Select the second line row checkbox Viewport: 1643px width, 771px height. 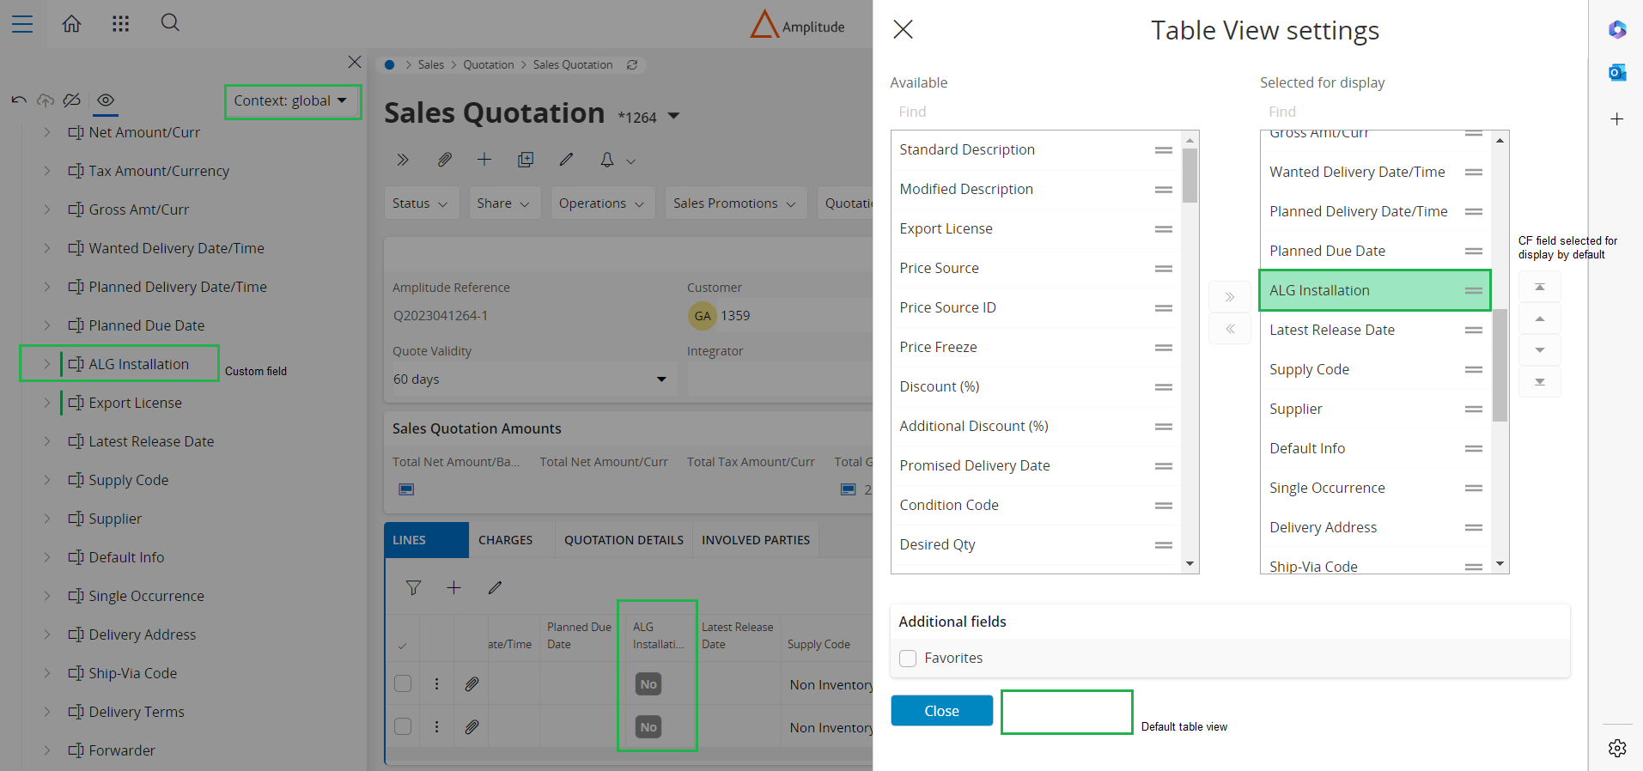click(x=403, y=727)
